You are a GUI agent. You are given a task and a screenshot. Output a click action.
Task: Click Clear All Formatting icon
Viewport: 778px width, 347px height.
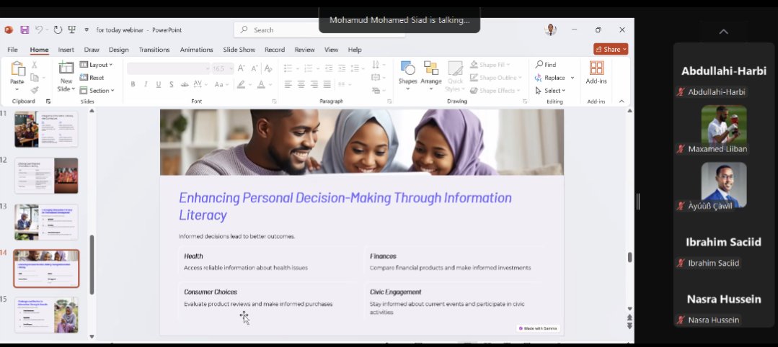pos(268,68)
